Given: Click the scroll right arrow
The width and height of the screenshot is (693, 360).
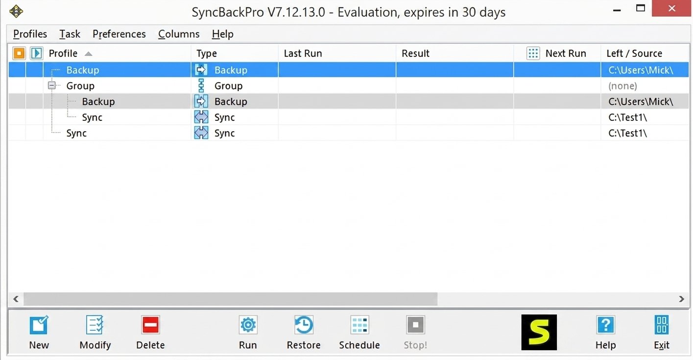Looking at the screenshot, I should 681,299.
